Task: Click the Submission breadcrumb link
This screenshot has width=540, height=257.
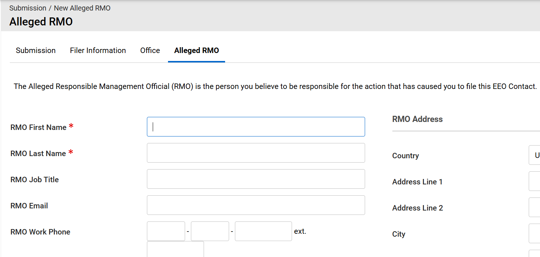Action: click(28, 8)
